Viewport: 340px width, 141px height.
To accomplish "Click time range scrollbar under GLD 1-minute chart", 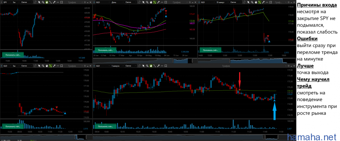I will (x=194, y=137).
